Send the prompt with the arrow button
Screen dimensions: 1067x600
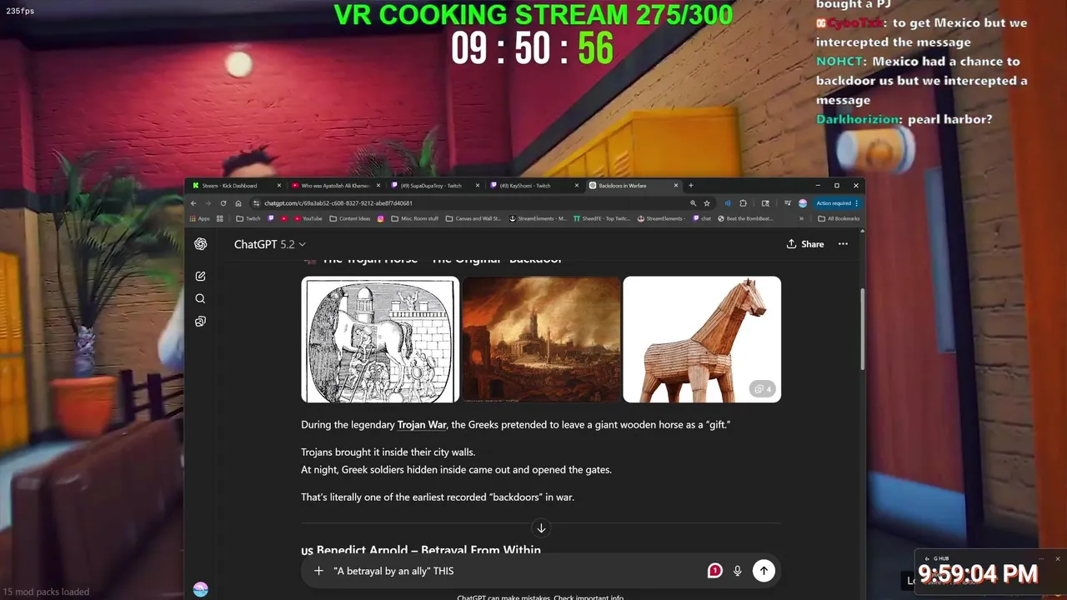coord(764,571)
